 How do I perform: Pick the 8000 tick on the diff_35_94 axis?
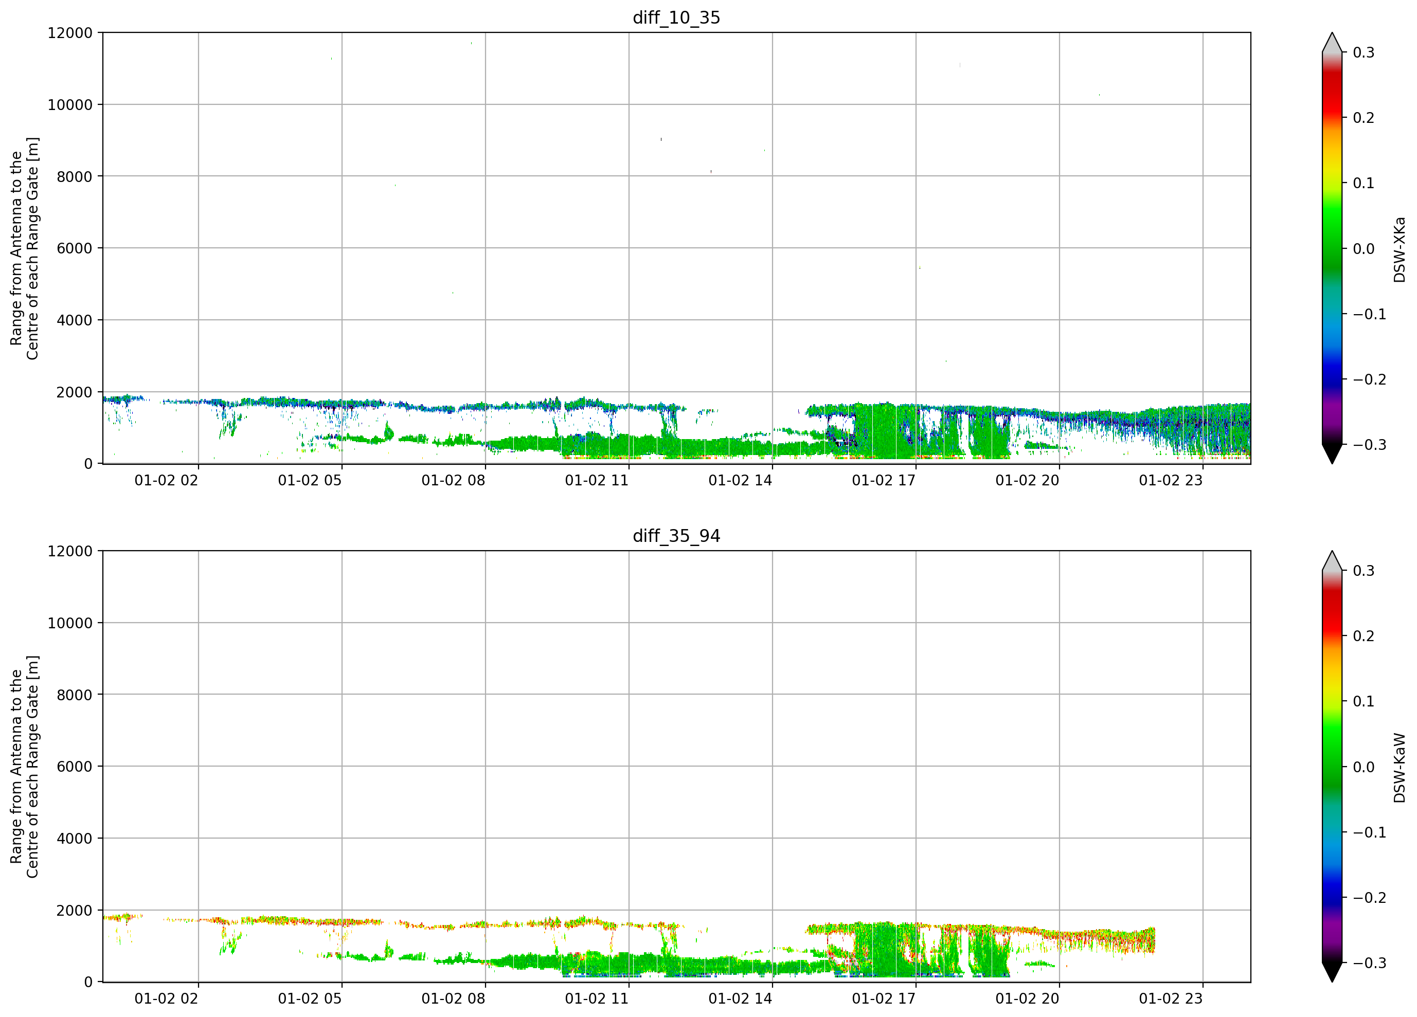pos(75,695)
